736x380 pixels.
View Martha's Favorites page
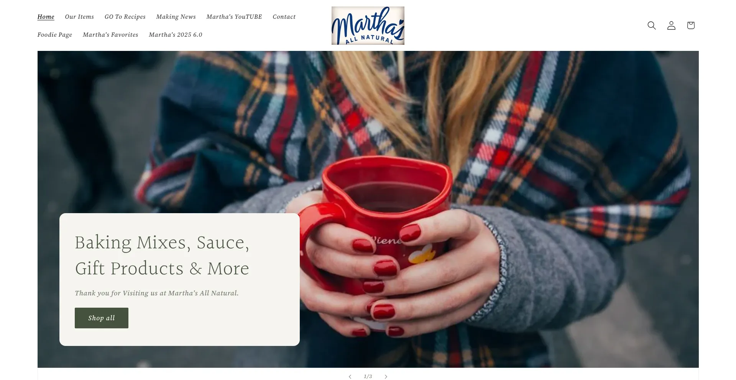[x=110, y=35]
